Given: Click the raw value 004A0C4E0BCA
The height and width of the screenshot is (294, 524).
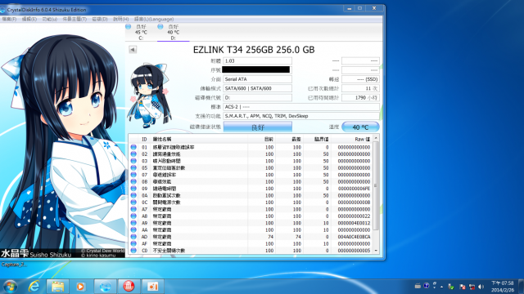Looking at the screenshot, I should pyautogui.click(x=354, y=237).
